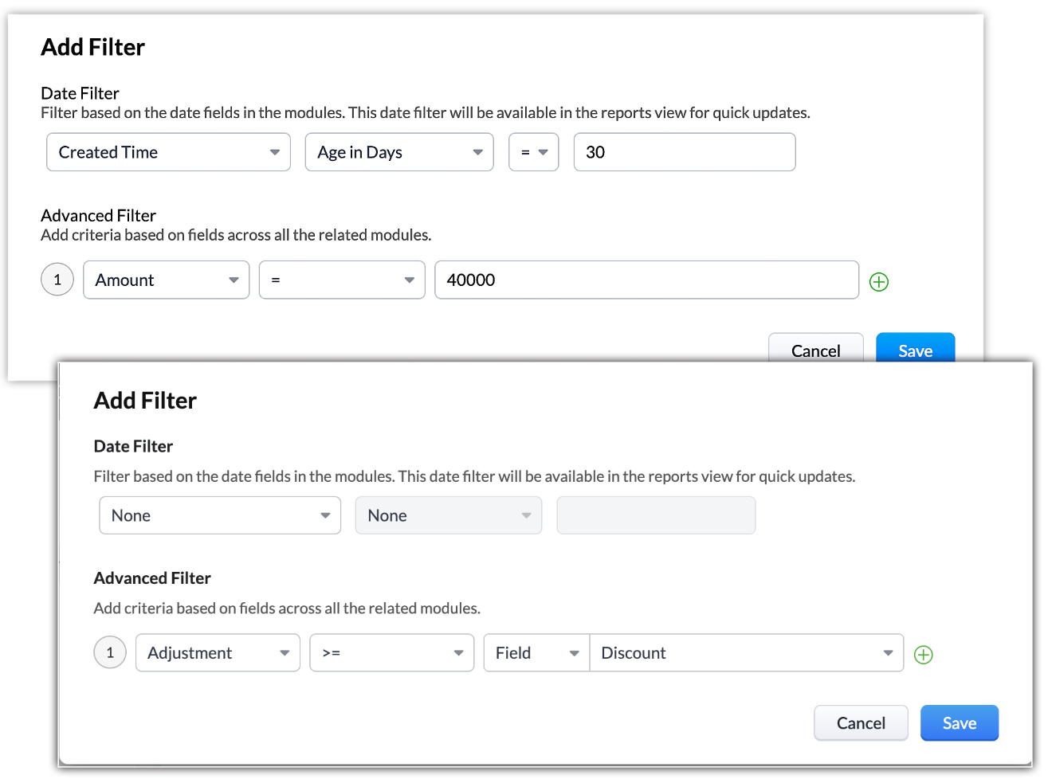Add criteria with plus icon beside 40000
The height and width of the screenshot is (779, 1052).
click(879, 282)
